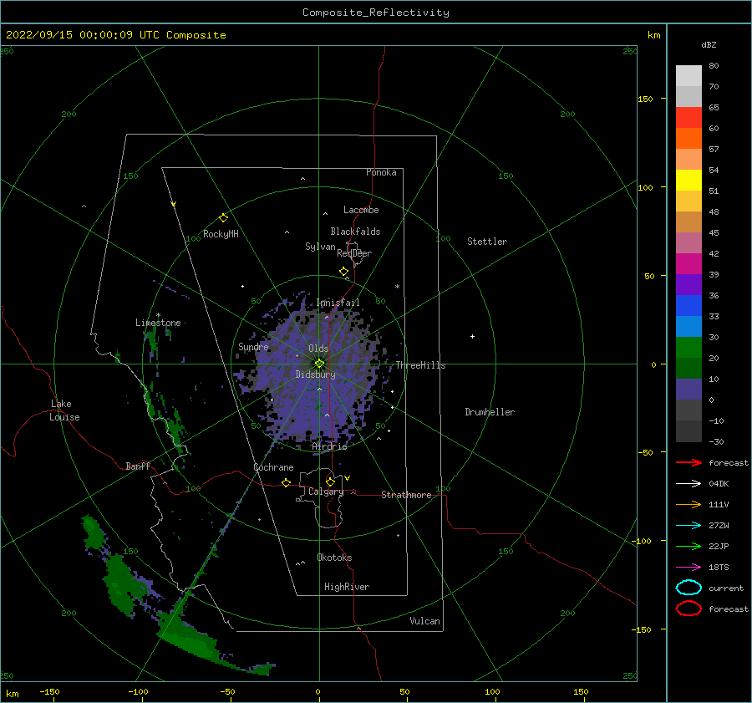Click the Composite_Reflectivity title
The height and width of the screenshot is (703, 752).
pyautogui.click(x=376, y=13)
